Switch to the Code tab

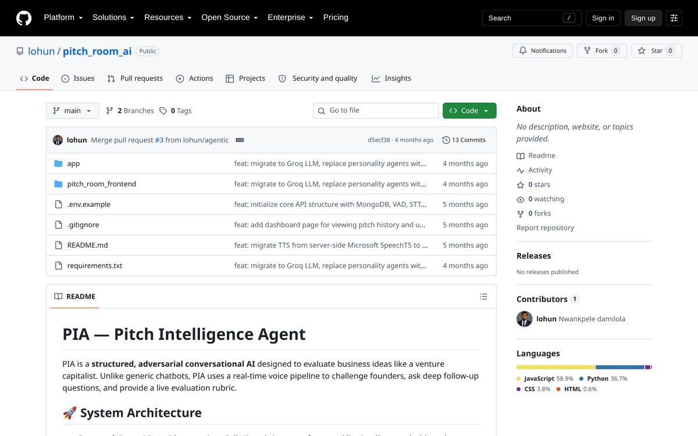pos(34,78)
